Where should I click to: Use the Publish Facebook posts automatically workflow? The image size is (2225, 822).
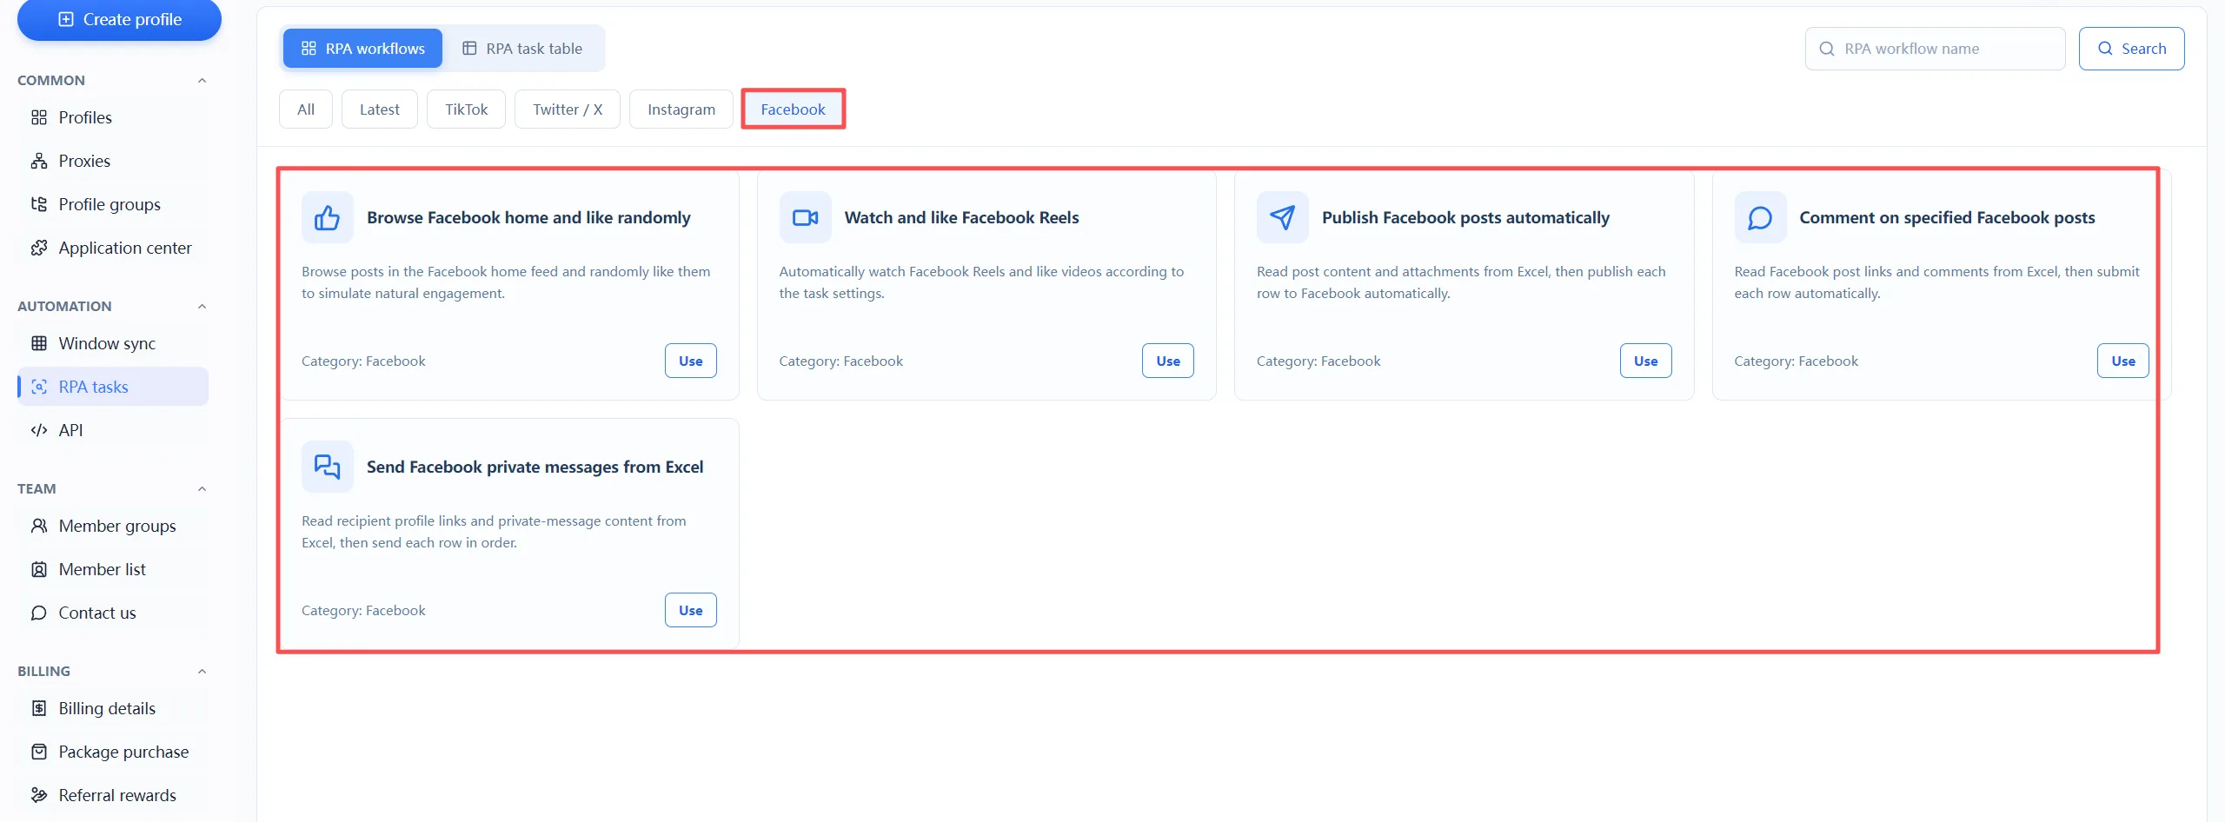pos(1646,361)
